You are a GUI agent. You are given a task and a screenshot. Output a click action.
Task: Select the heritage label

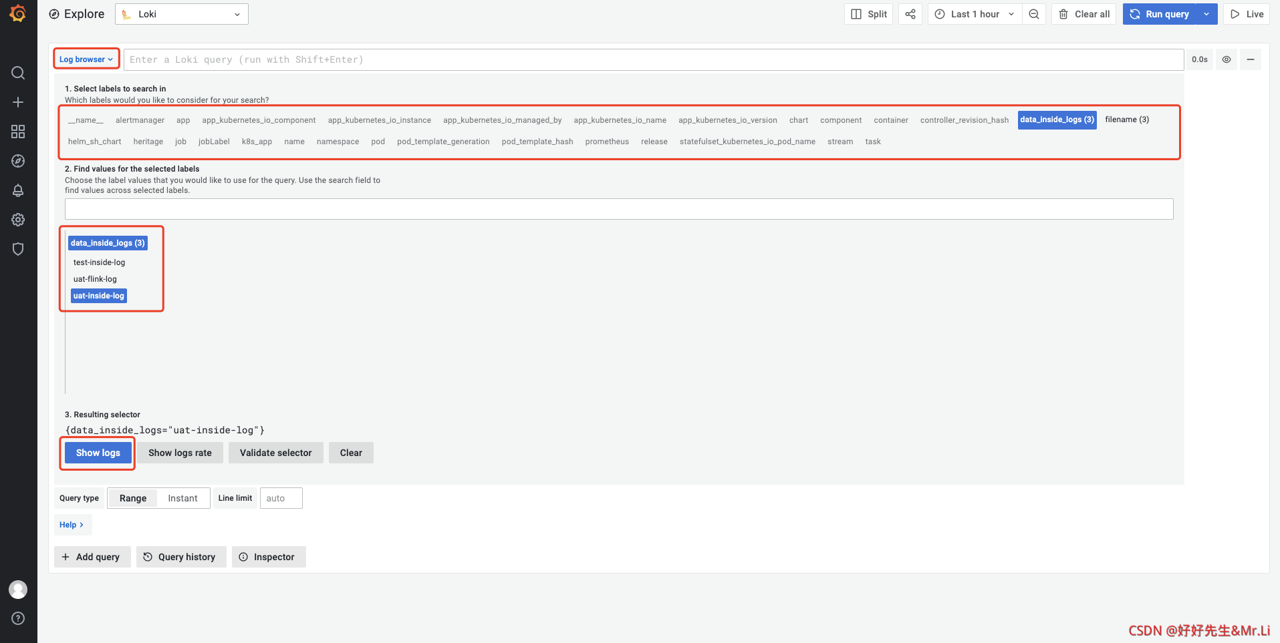(x=148, y=142)
